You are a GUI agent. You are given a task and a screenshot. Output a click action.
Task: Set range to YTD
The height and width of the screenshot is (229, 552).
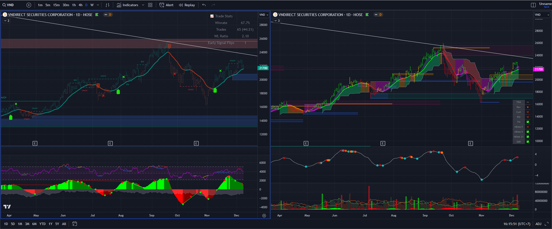pos(42,223)
